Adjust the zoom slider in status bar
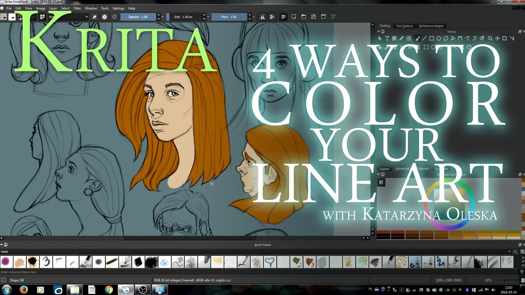 click(x=507, y=280)
